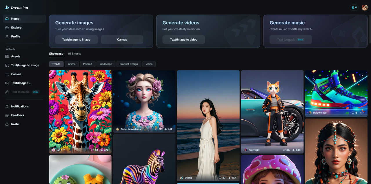Click the Text/Image to image sidebar icon

coord(7,65)
